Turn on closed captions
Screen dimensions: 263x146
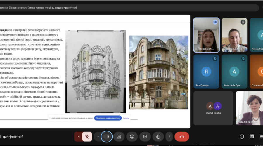click(x=145, y=137)
